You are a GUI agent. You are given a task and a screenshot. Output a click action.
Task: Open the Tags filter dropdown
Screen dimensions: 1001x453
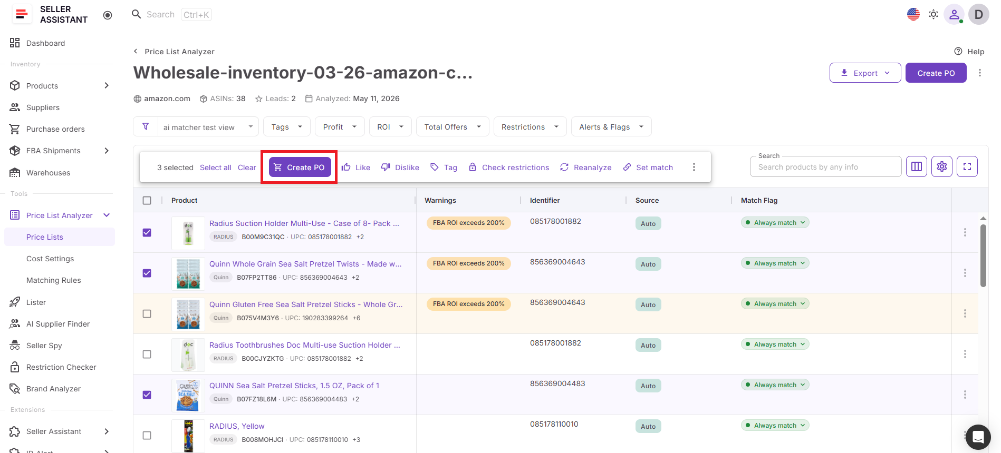(287, 126)
